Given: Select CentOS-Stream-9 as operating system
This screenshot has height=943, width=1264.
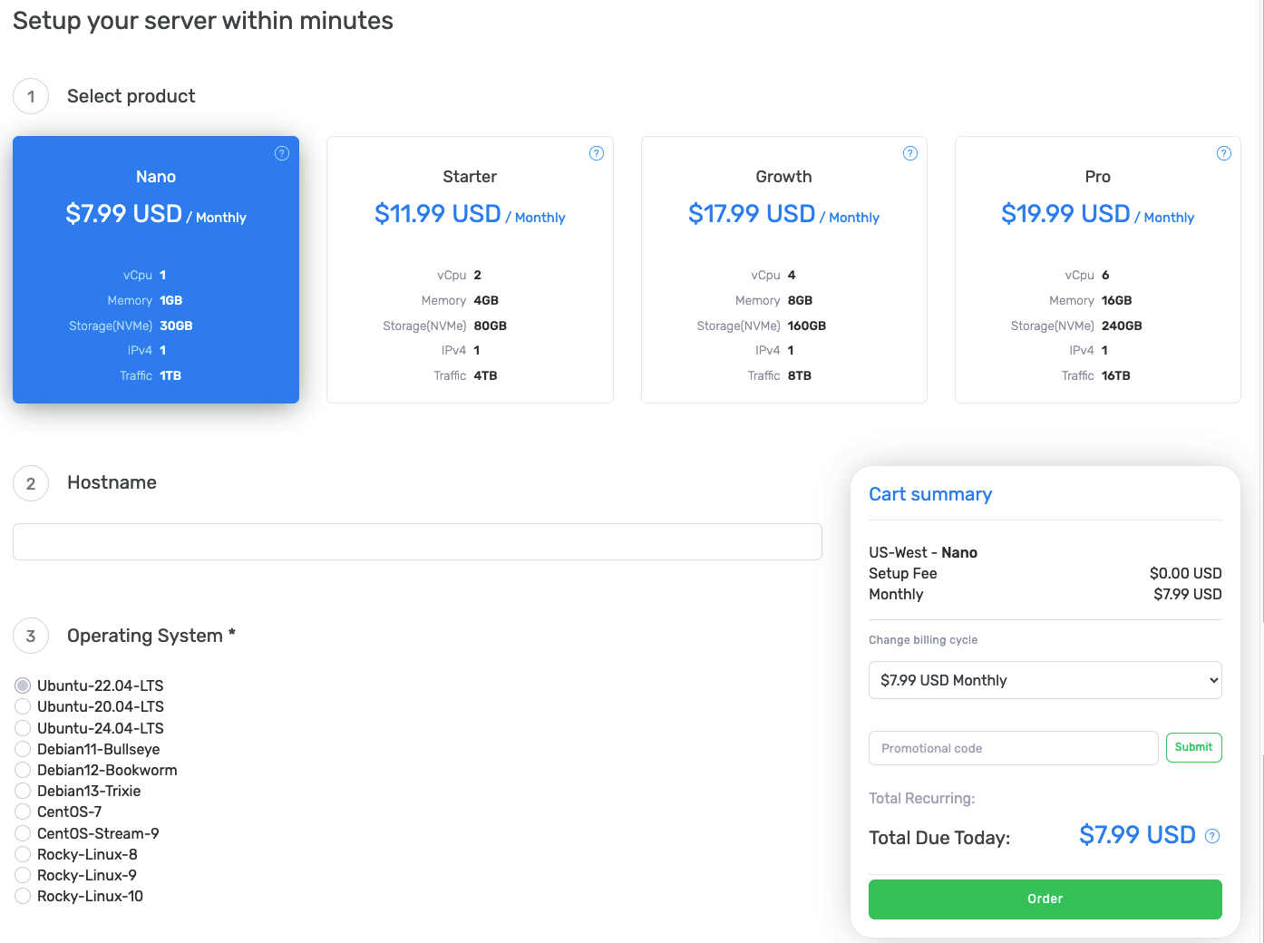Looking at the screenshot, I should pyautogui.click(x=23, y=833).
